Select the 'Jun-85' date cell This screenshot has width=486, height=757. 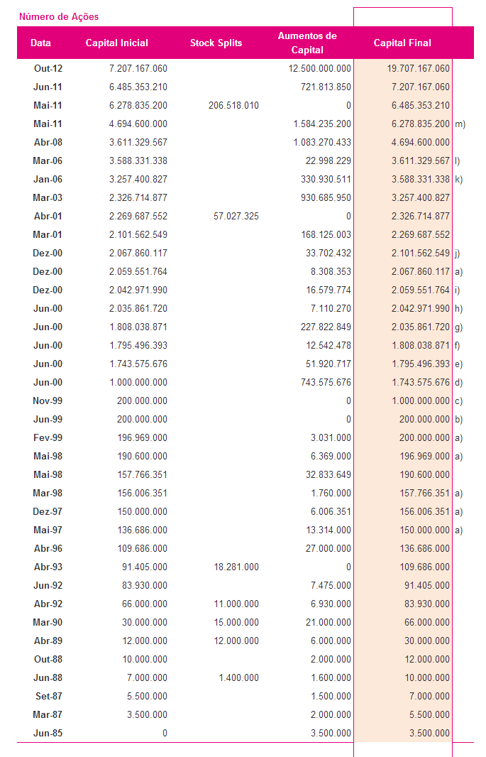click(48, 734)
